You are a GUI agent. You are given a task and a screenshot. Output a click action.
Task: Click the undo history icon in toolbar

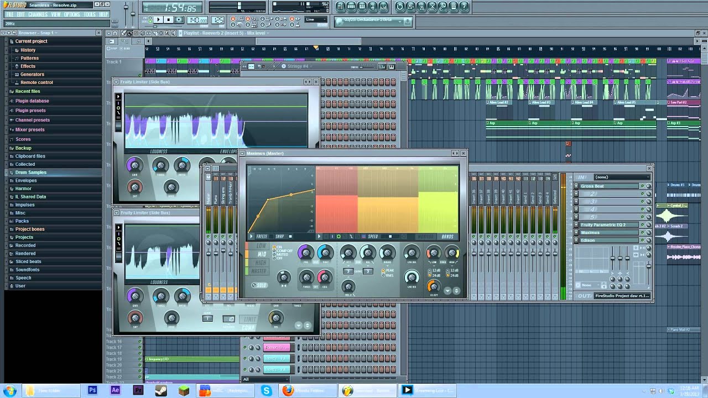tap(399, 7)
